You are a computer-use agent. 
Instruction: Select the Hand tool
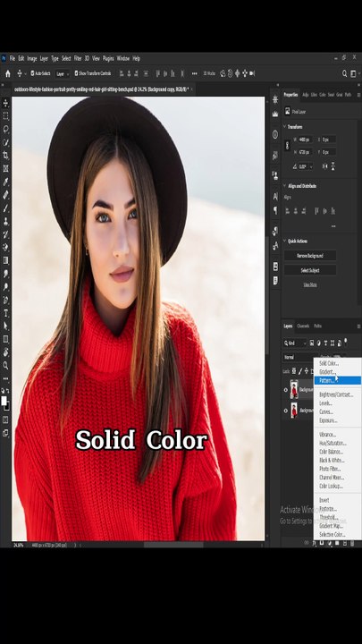[x=5, y=352]
